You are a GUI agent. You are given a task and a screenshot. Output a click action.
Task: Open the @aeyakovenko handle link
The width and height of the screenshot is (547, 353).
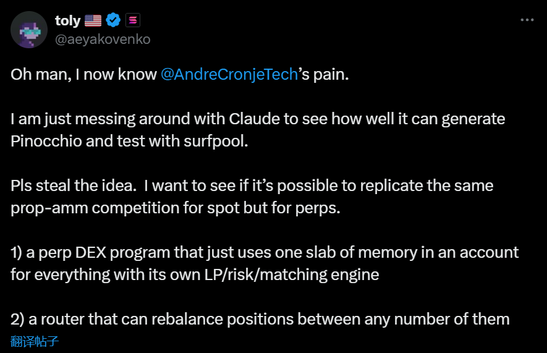(x=102, y=39)
